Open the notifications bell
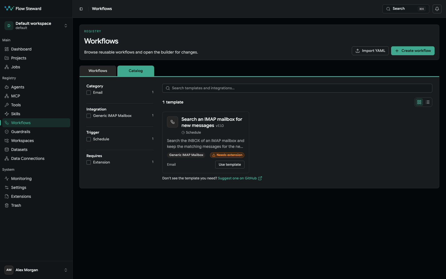Viewport: 446px width, 279px height. [437, 9]
